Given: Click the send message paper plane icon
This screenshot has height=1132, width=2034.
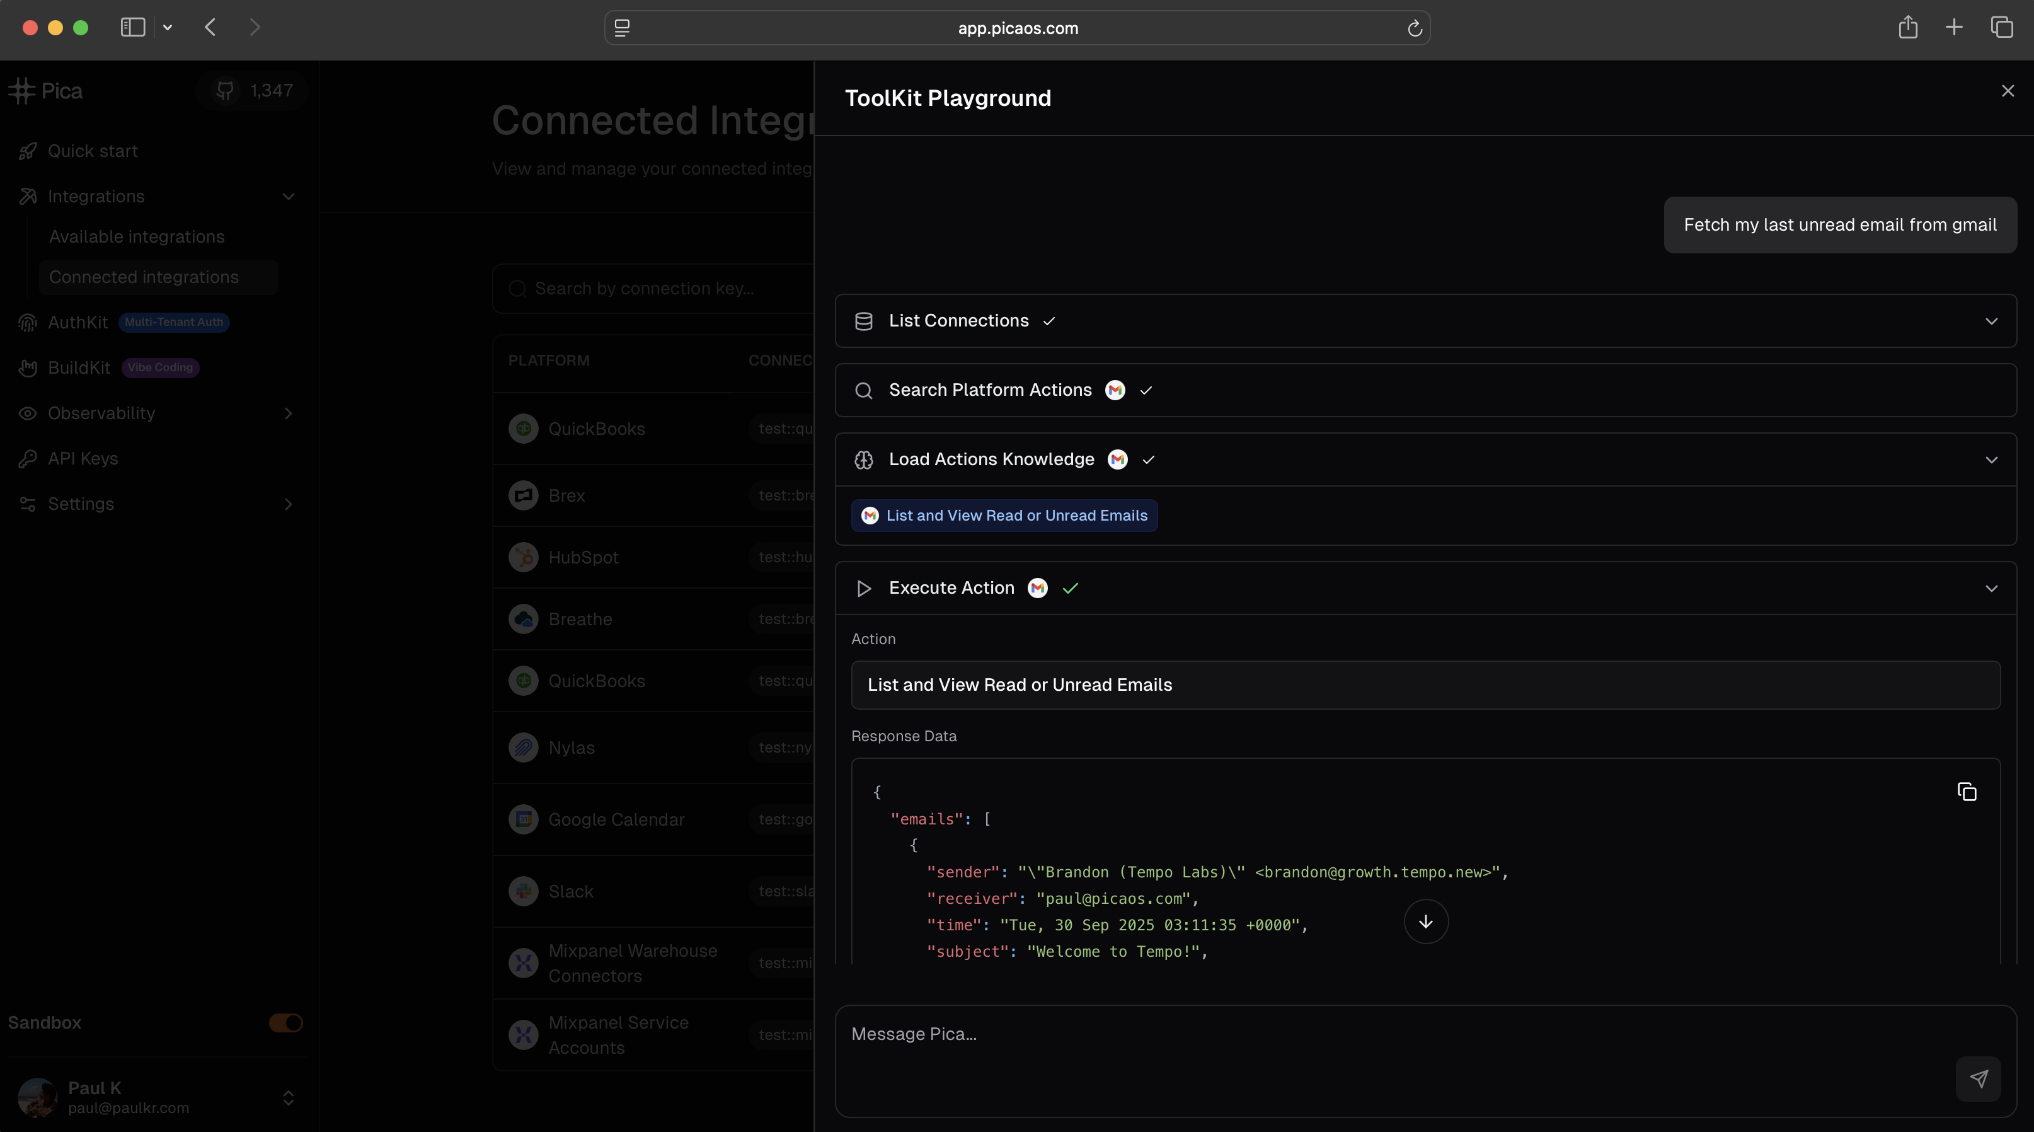Looking at the screenshot, I should pos(1978,1078).
